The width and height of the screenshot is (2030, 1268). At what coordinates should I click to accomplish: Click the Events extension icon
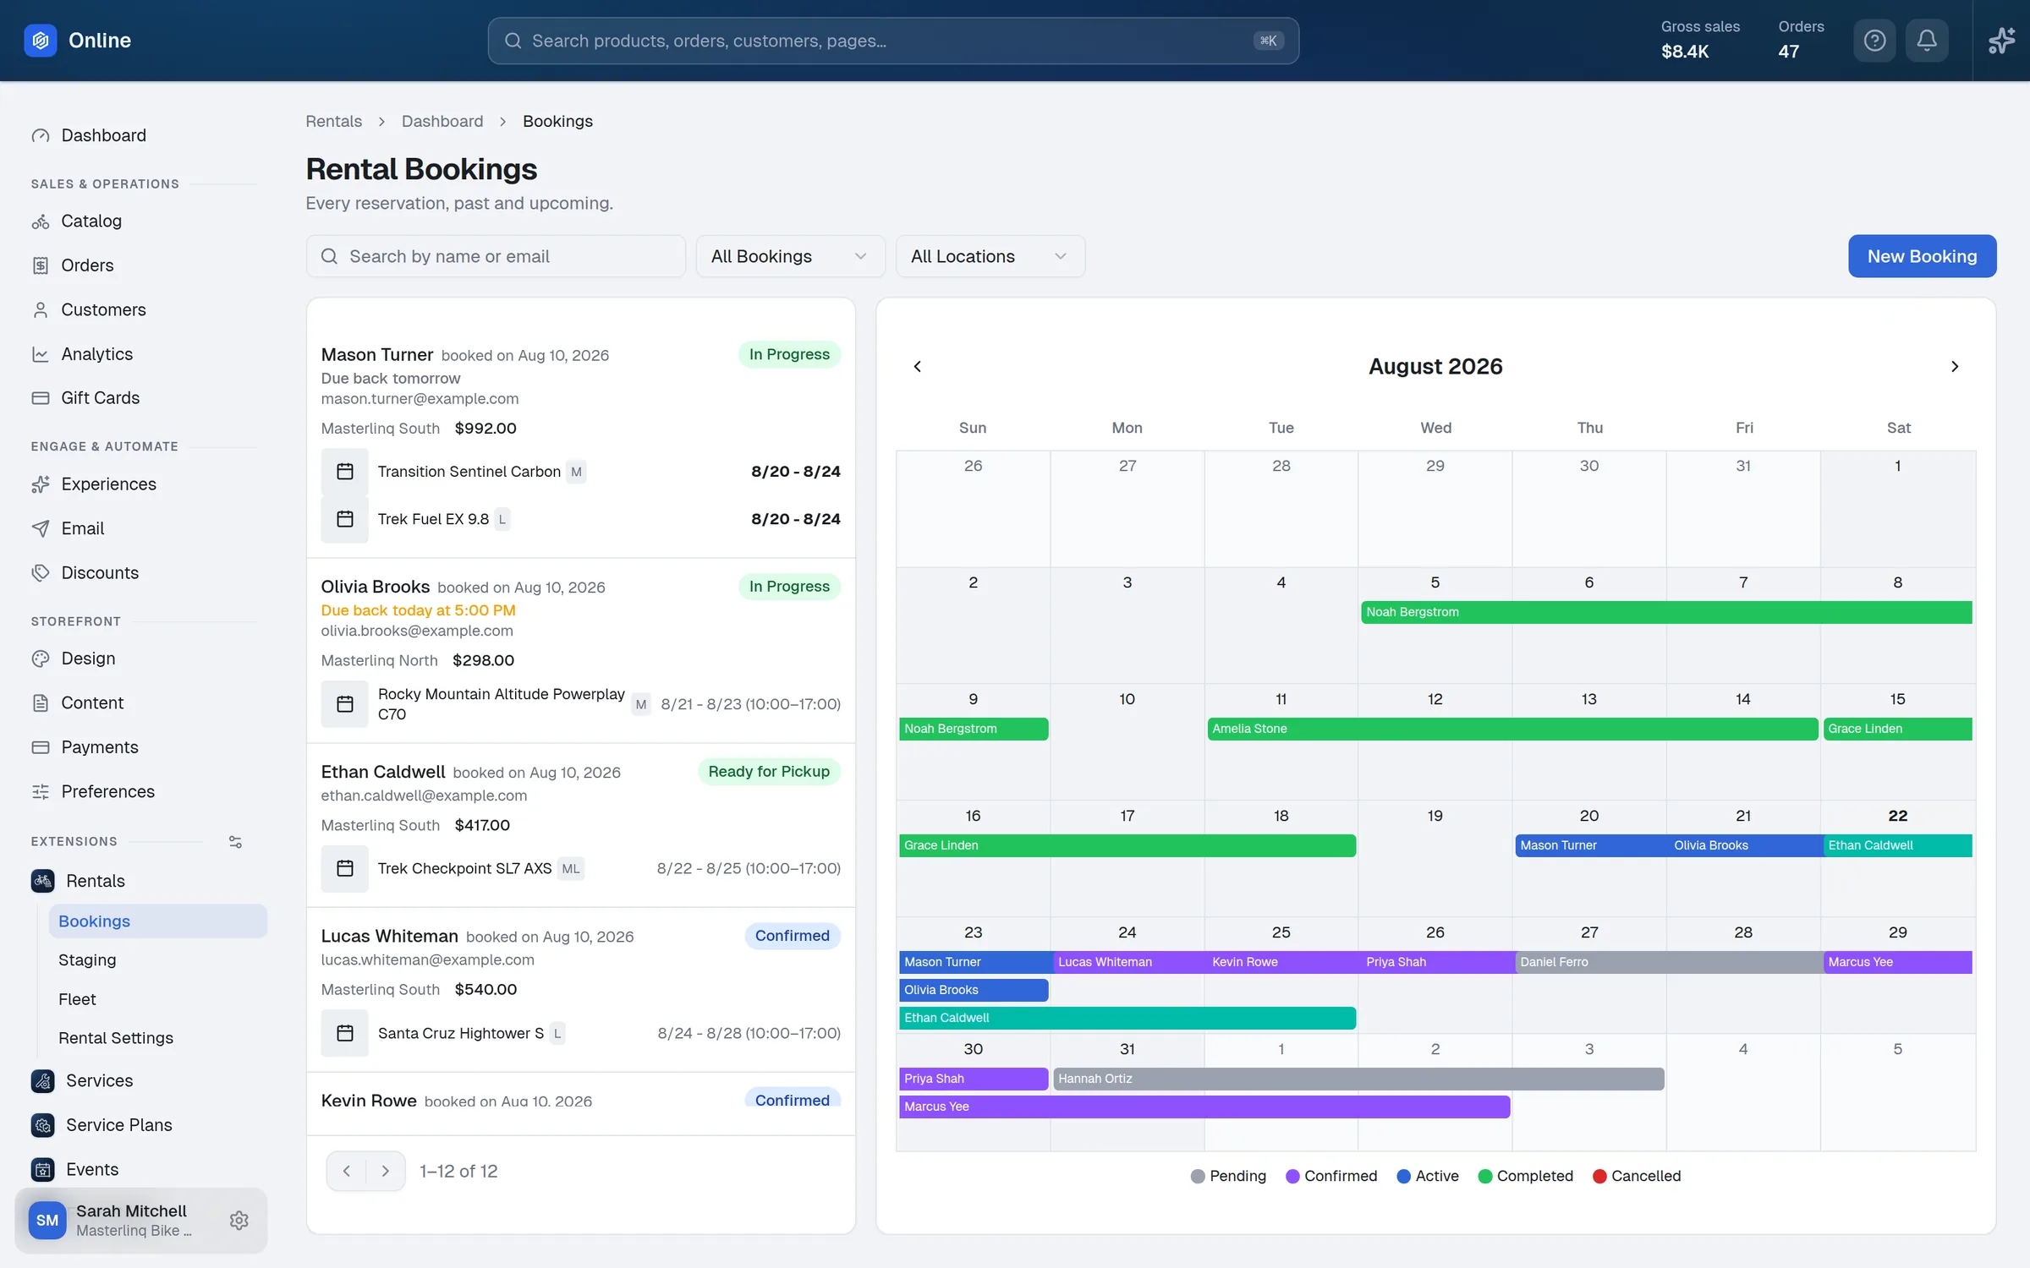click(43, 1169)
